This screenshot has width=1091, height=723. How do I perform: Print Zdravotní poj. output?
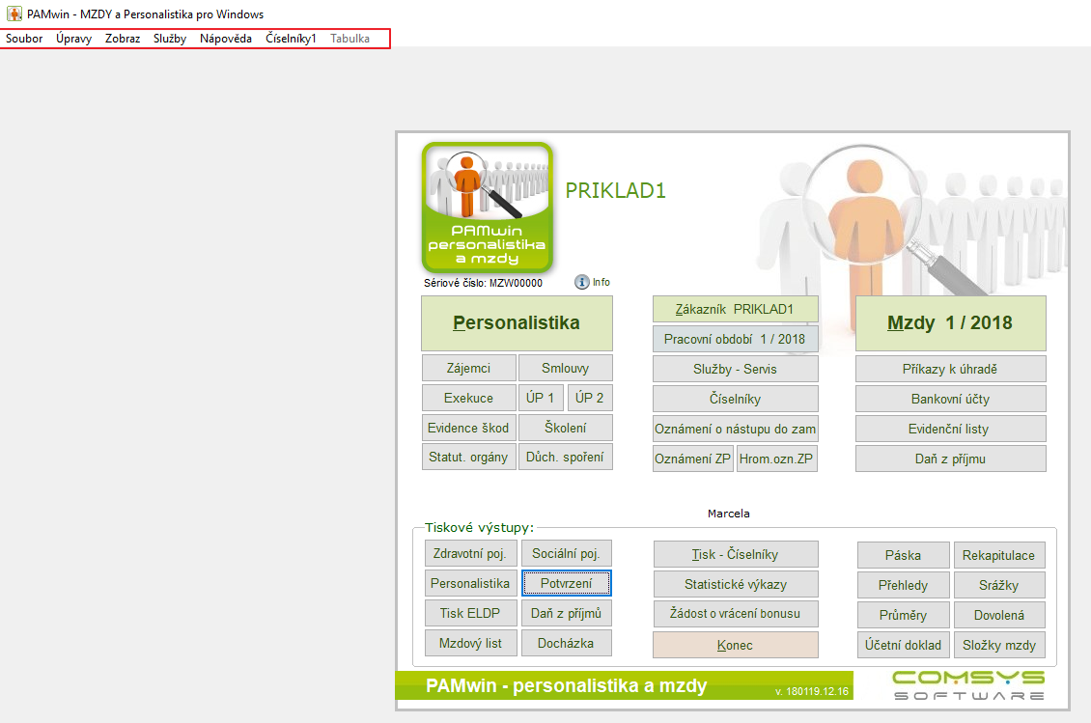(470, 553)
